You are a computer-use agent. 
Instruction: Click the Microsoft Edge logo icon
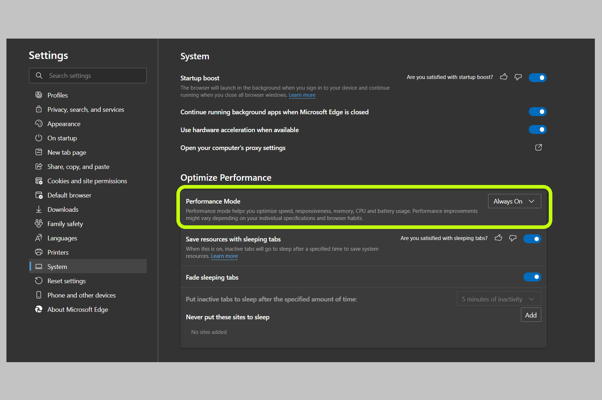click(x=39, y=309)
